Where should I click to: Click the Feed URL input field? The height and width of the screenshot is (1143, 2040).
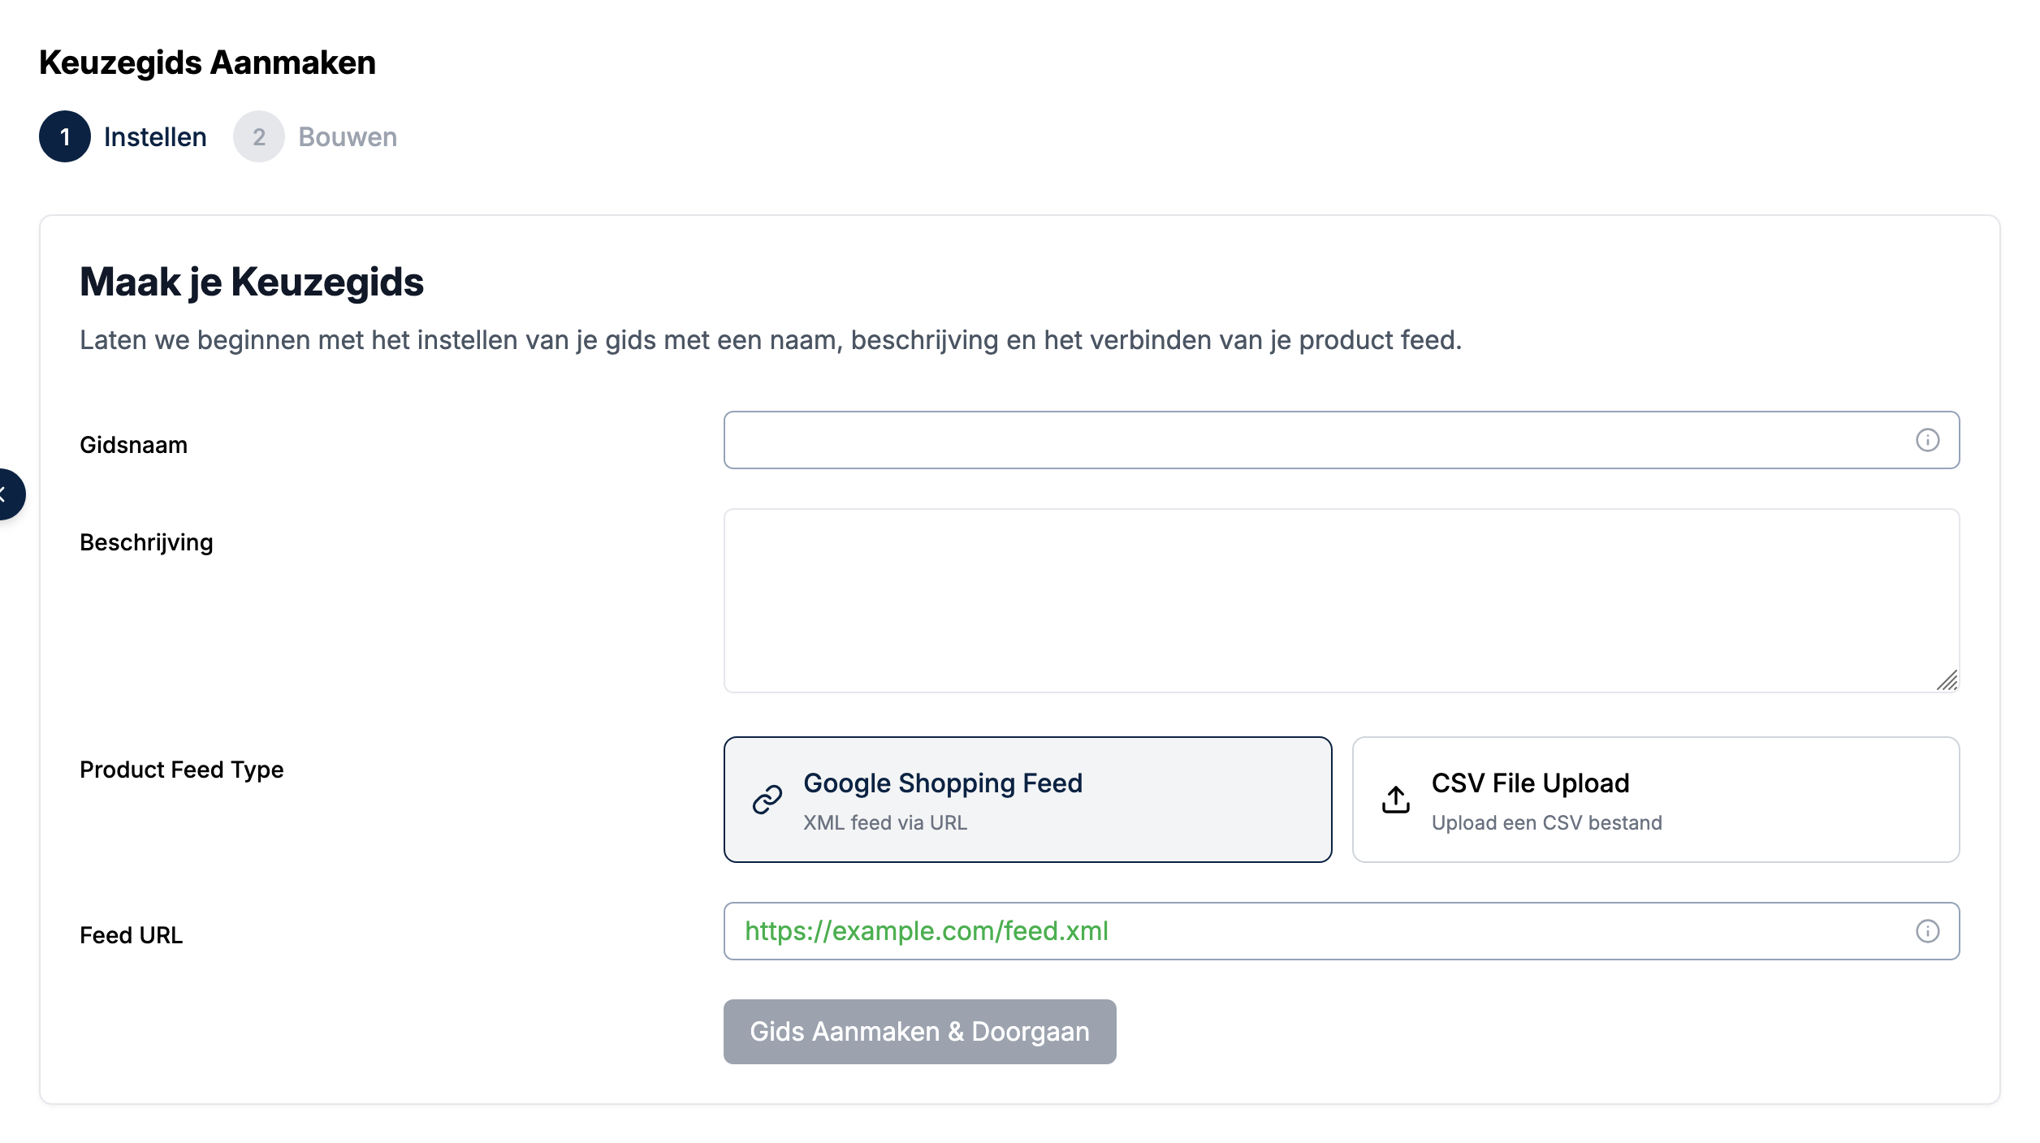click(1316, 931)
